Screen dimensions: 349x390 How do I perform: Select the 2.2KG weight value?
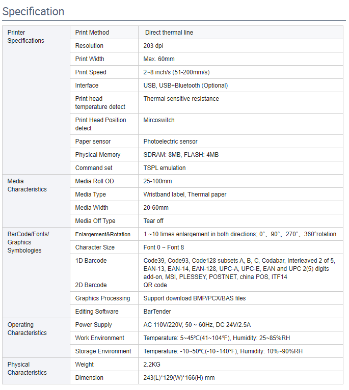tap(152, 365)
